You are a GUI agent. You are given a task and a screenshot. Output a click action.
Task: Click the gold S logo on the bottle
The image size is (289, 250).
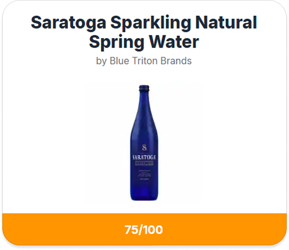[x=144, y=147]
